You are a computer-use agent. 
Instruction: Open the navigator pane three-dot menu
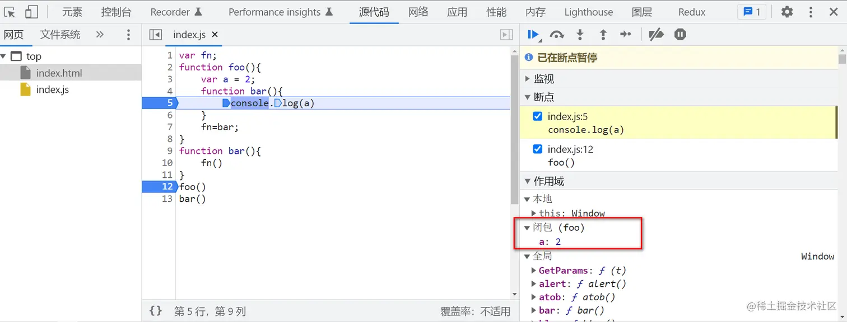tap(128, 35)
